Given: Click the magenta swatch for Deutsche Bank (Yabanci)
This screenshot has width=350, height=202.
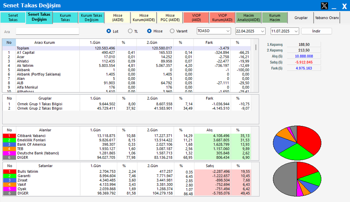Looking at the screenshot, I should coord(9,153).
